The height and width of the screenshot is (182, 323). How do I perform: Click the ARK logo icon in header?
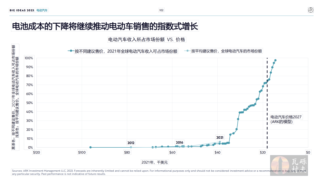[310, 10]
